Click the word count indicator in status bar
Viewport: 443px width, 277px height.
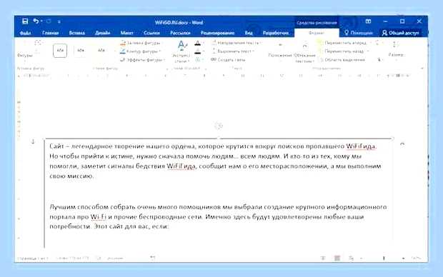pyautogui.click(x=72, y=258)
